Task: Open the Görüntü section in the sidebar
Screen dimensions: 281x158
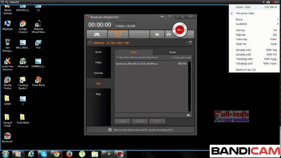Action: 98,73
